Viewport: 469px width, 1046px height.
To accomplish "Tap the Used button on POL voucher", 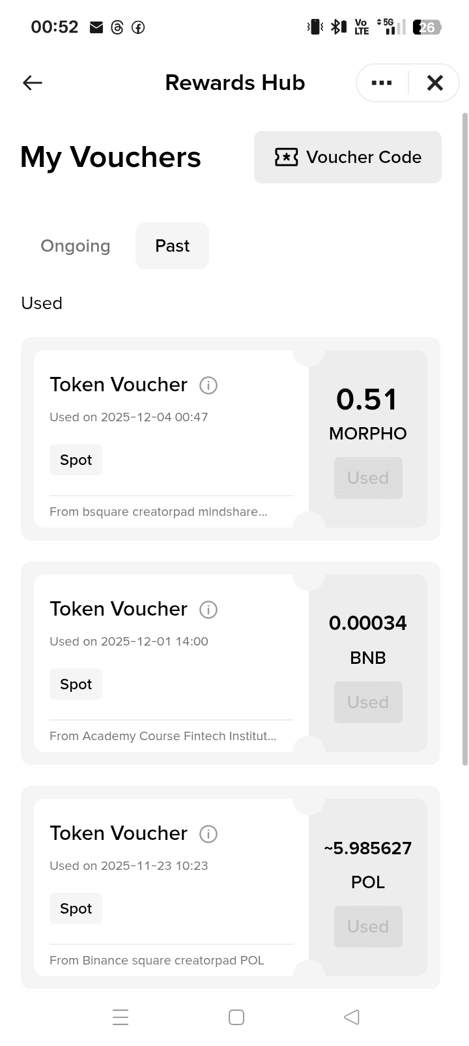I will [x=368, y=927].
